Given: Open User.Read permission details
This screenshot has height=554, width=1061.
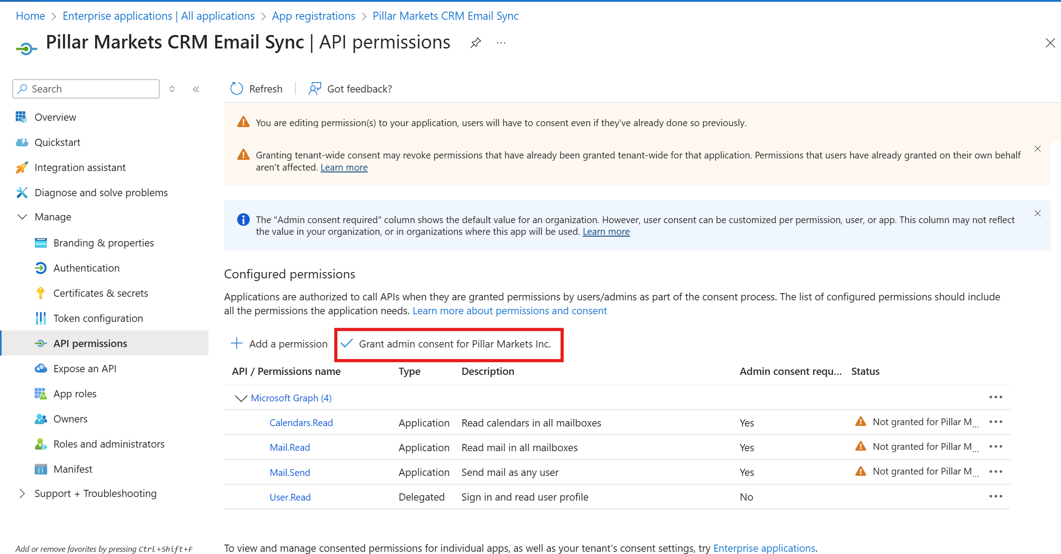Looking at the screenshot, I should pos(290,497).
